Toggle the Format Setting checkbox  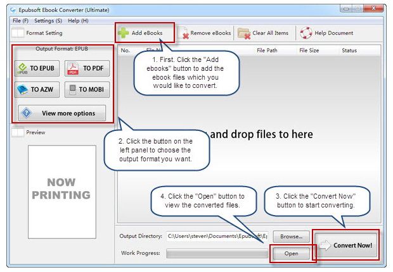tap(18, 33)
